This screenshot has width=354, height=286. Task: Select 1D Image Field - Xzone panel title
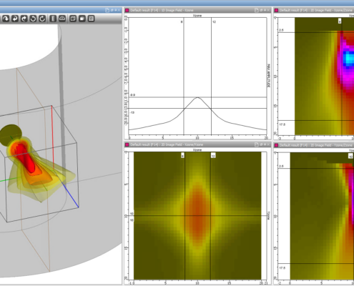pos(162,10)
